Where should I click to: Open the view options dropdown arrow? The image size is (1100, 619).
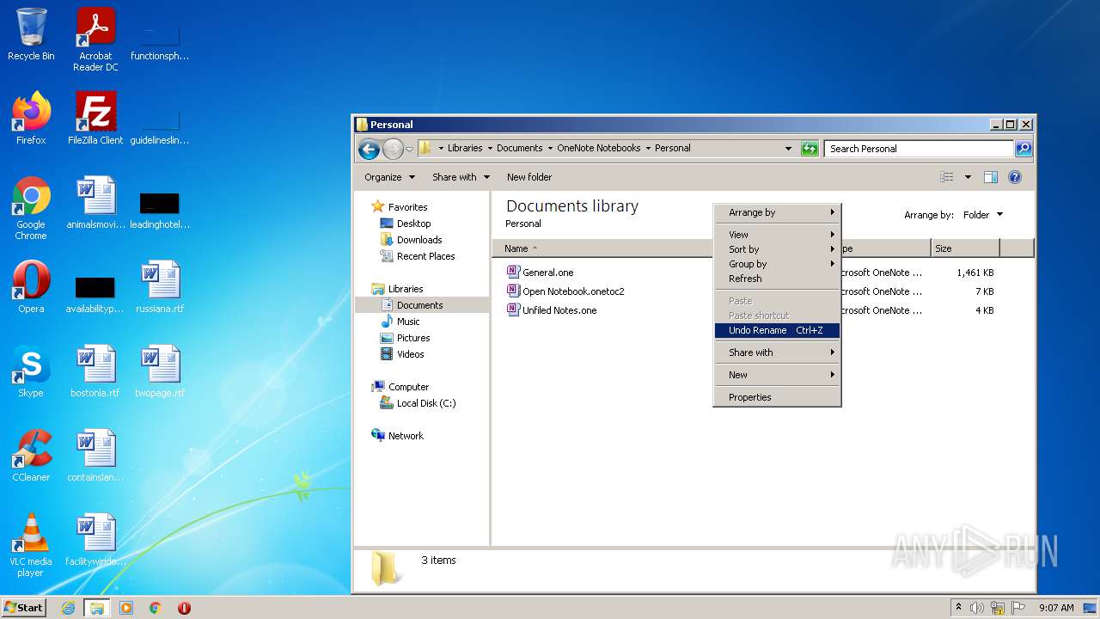(x=968, y=177)
